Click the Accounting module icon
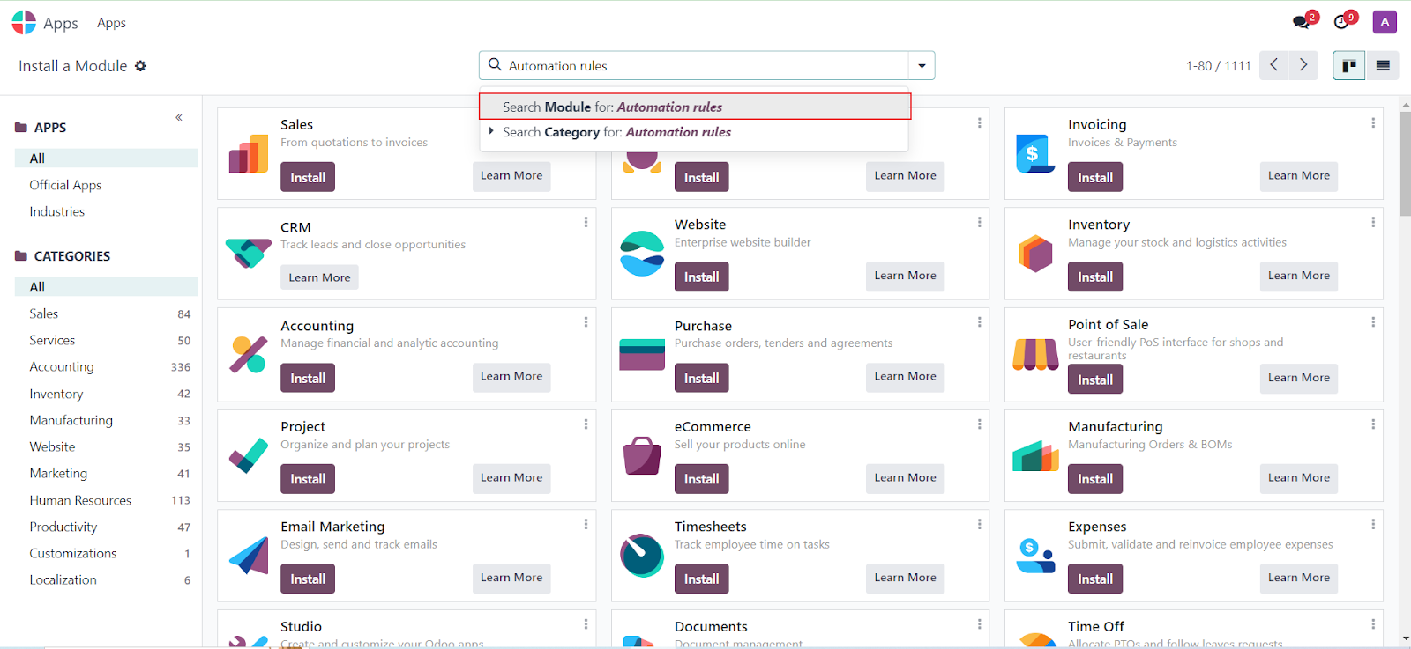The height and width of the screenshot is (649, 1411). tap(249, 354)
